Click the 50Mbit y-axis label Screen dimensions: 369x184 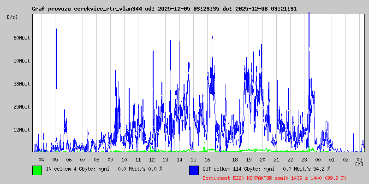click(x=22, y=61)
